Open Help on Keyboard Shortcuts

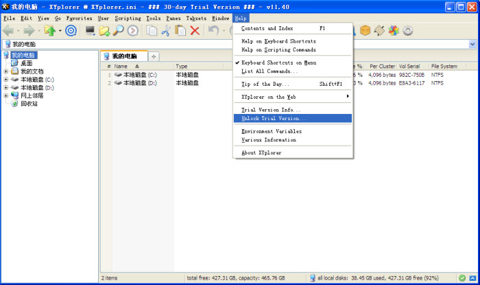click(x=293, y=41)
